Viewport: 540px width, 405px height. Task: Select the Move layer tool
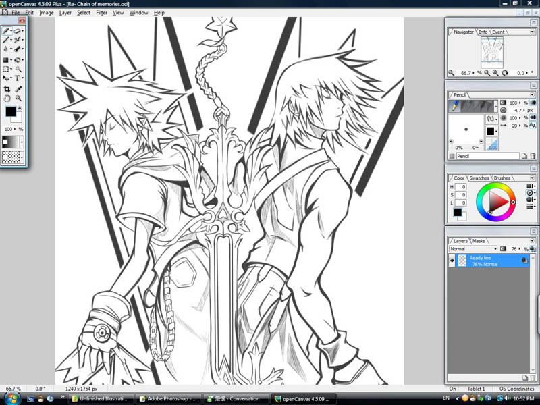tap(6, 78)
